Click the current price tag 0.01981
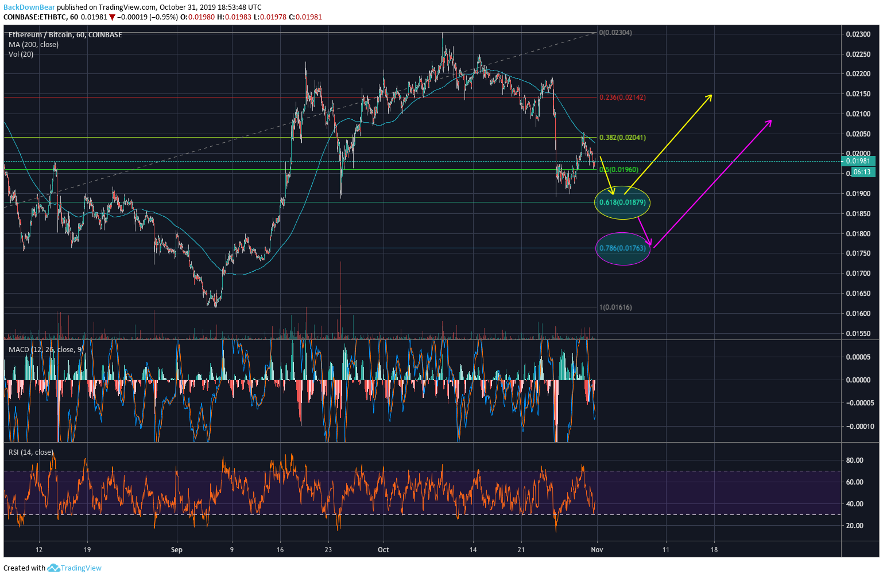Viewport: 883px width, 578px height. (858, 162)
